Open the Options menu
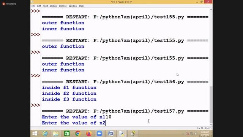This screenshot has height=137, width=243. click(x=63, y=6)
